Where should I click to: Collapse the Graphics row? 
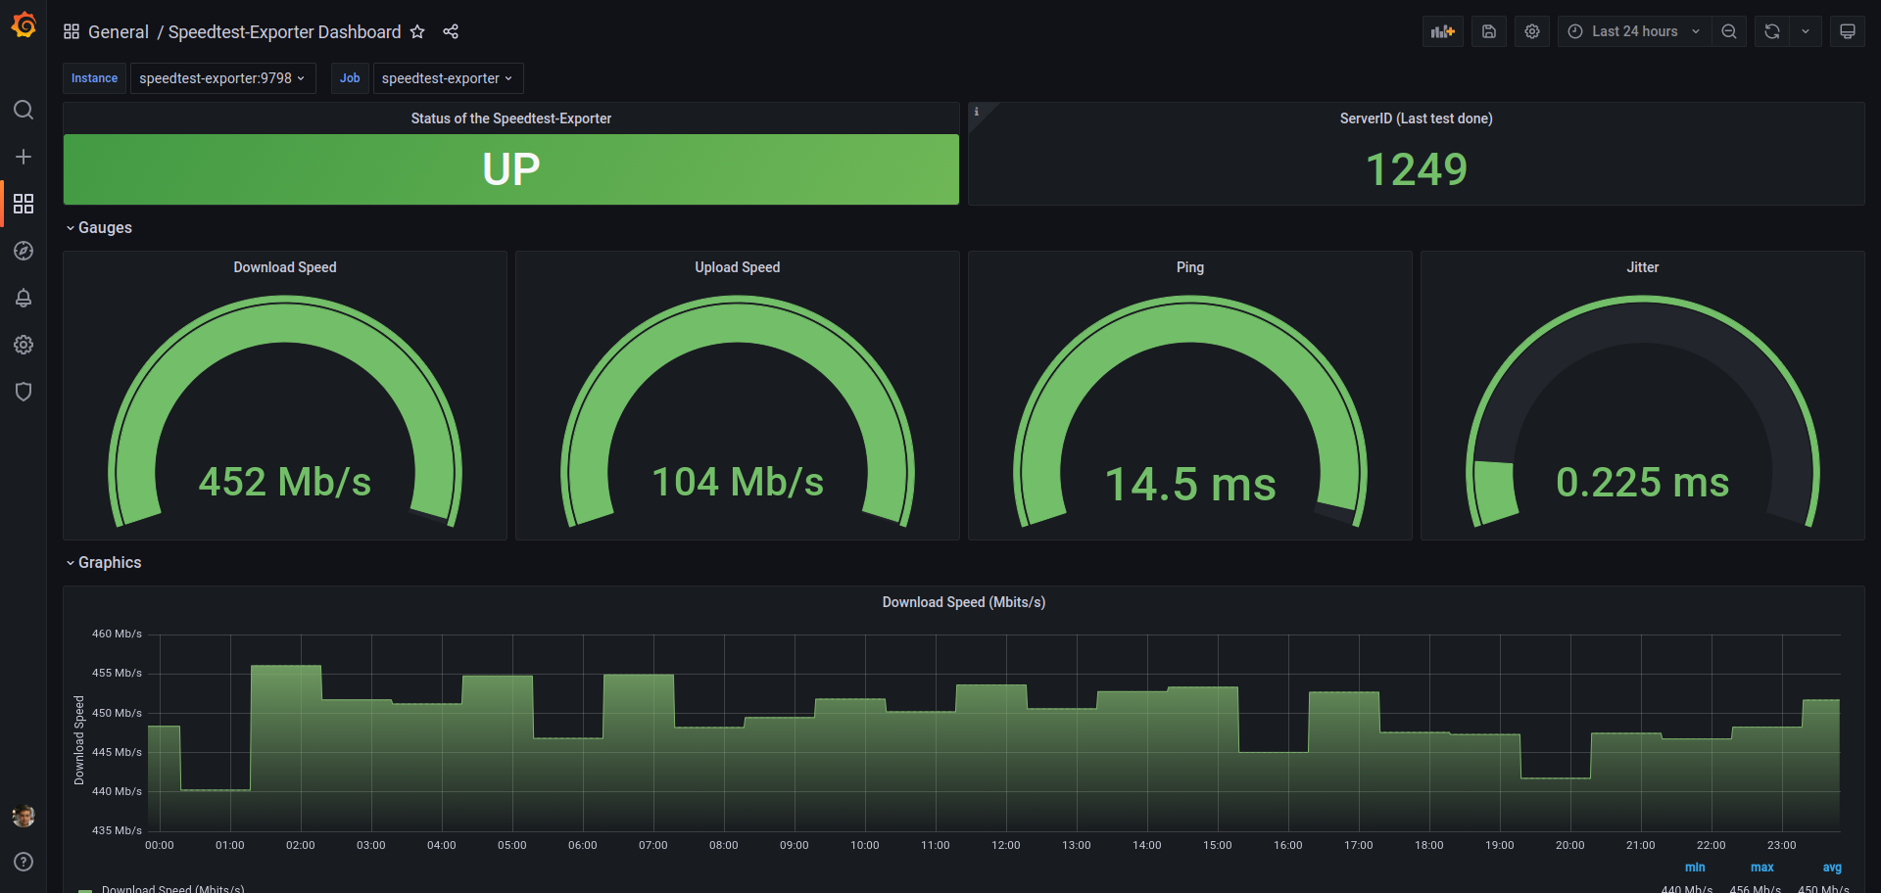tap(103, 562)
